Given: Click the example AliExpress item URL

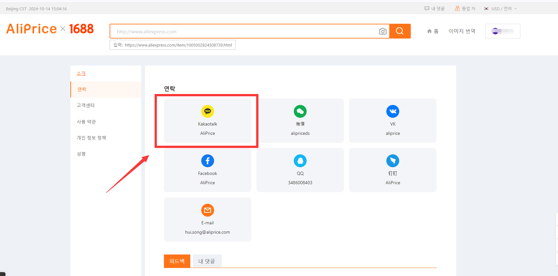Looking at the screenshot, I should pos(178,45).
